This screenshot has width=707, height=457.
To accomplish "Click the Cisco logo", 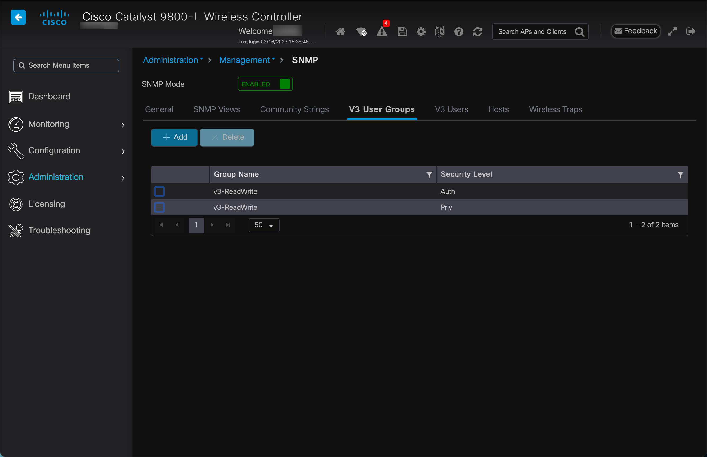I will [54, 17].
